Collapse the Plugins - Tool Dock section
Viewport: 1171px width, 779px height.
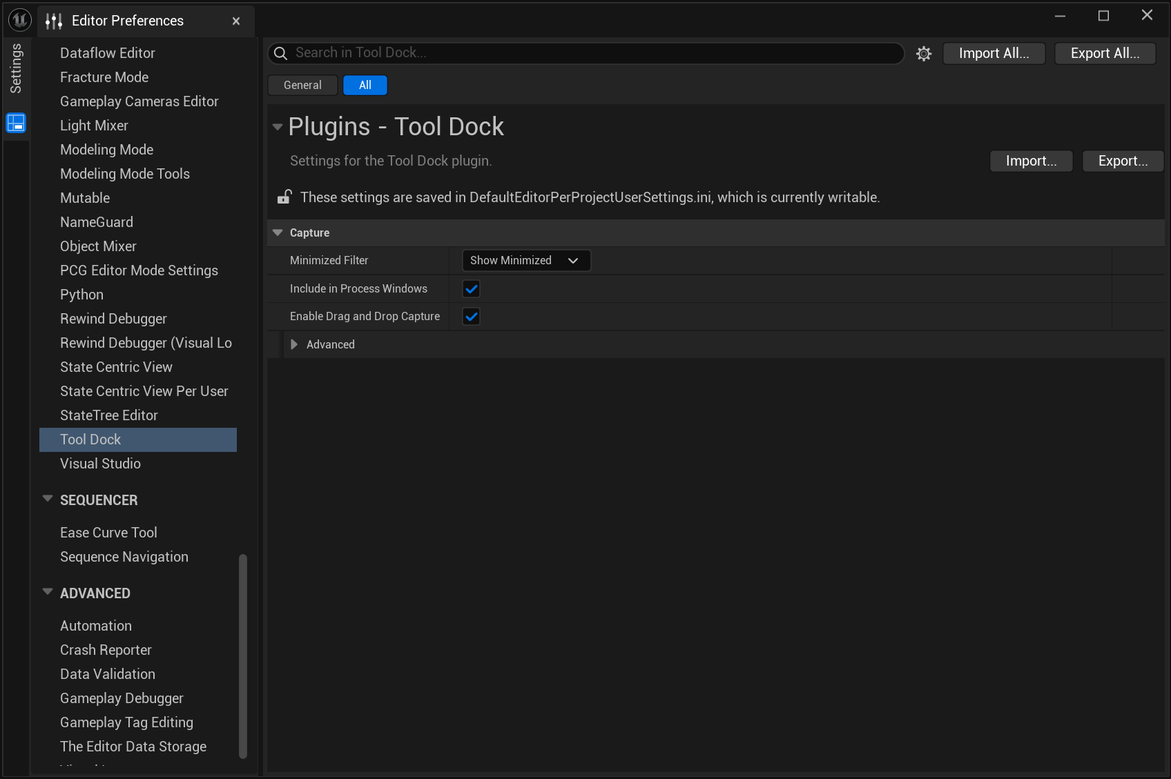pyautogui.click(x=278, y=127)
